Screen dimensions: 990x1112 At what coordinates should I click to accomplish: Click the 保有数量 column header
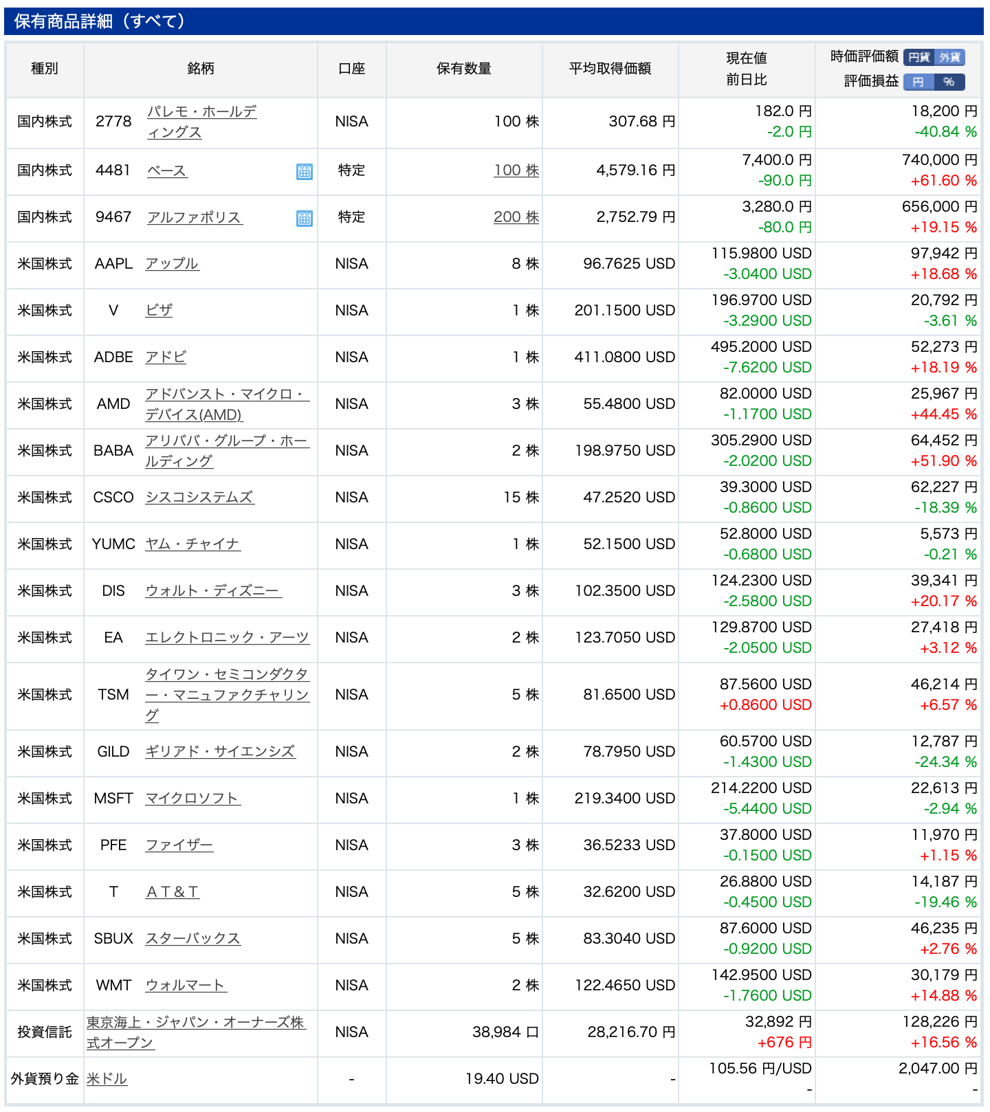pyautogui.click(x=464, y=69)
